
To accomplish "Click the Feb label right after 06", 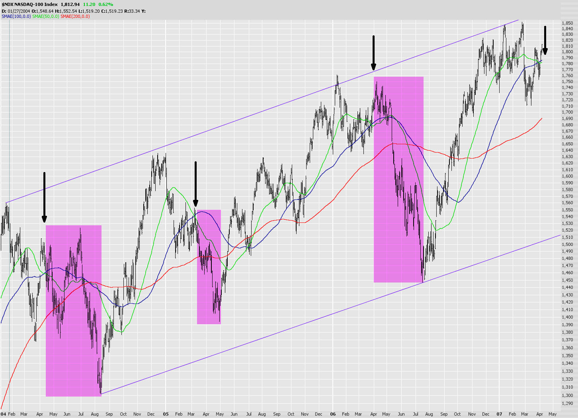I will pyautogui.click(x=346, y=414).
